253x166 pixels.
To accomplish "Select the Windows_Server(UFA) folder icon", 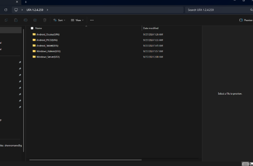I will coord(34,57).
